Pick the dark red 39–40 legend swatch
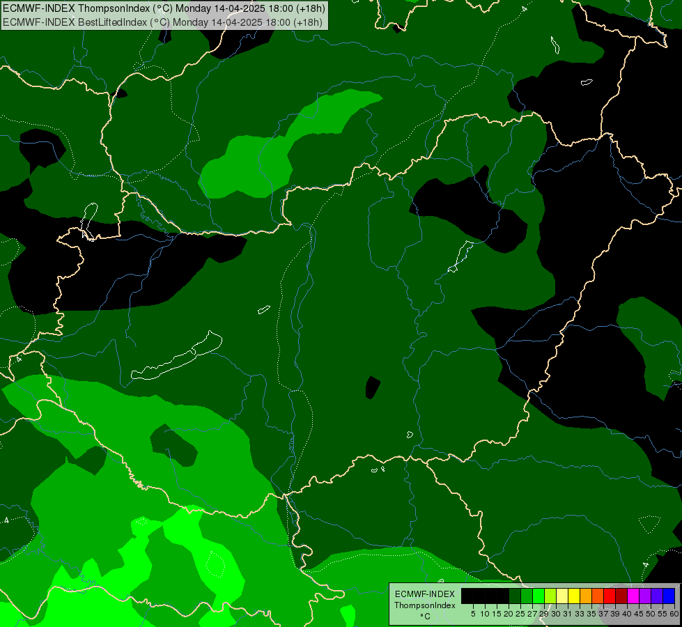The width and height of the screenshot is (682, 627). point(621,596)
